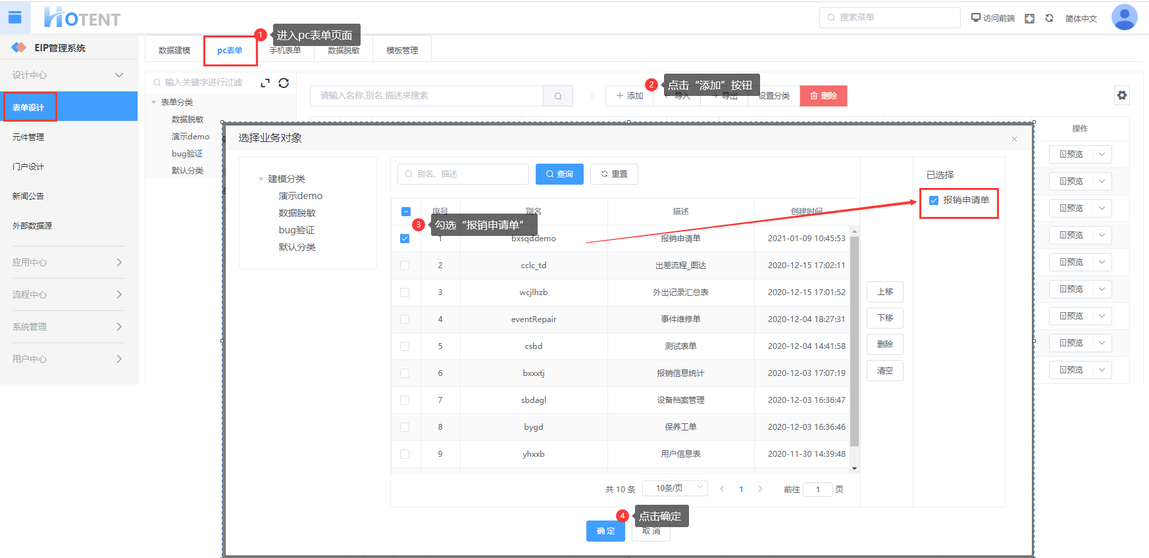Check the box for the ccic_td row

(x=405, y=266)
